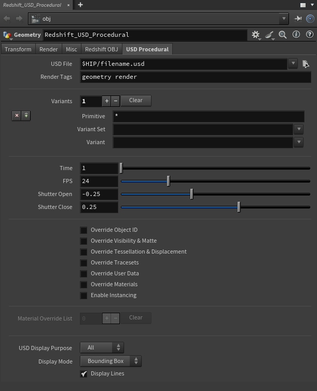Click the blue circular link-pane icon
Image resolution: width=317 pixels, height=391 pixels.
(310, 19)
